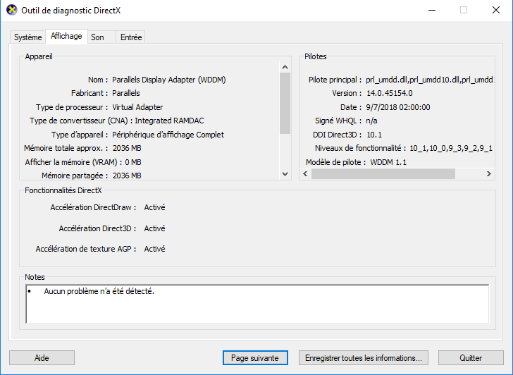513x375 pixels.
Task: Click the 'Fabricant :' field label
Action: coord(89,93)
